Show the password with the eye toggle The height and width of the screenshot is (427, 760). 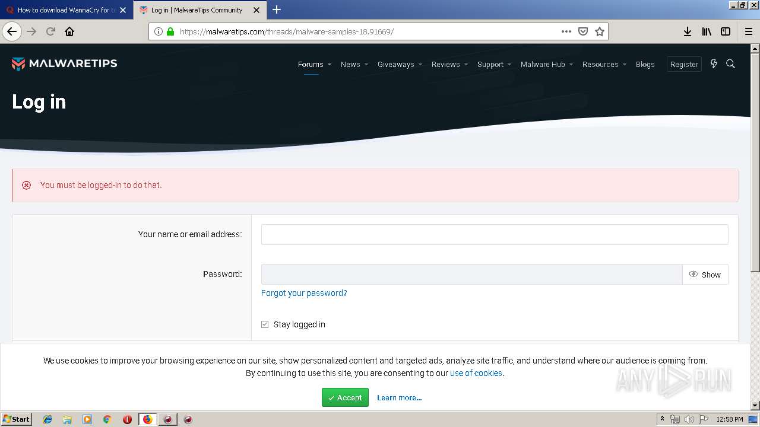705,275
